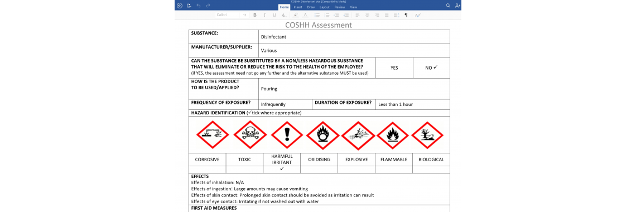Click the CORROSIVE label cell
The image size is (636, 212).
208,160
